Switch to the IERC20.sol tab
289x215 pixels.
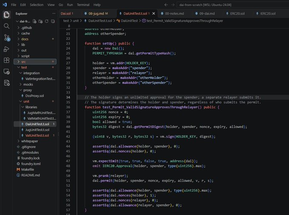click(268, 14)
